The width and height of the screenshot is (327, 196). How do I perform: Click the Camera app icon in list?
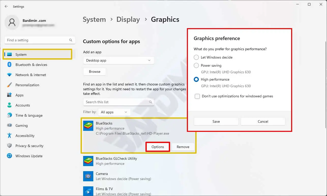(x=88, y=176)
